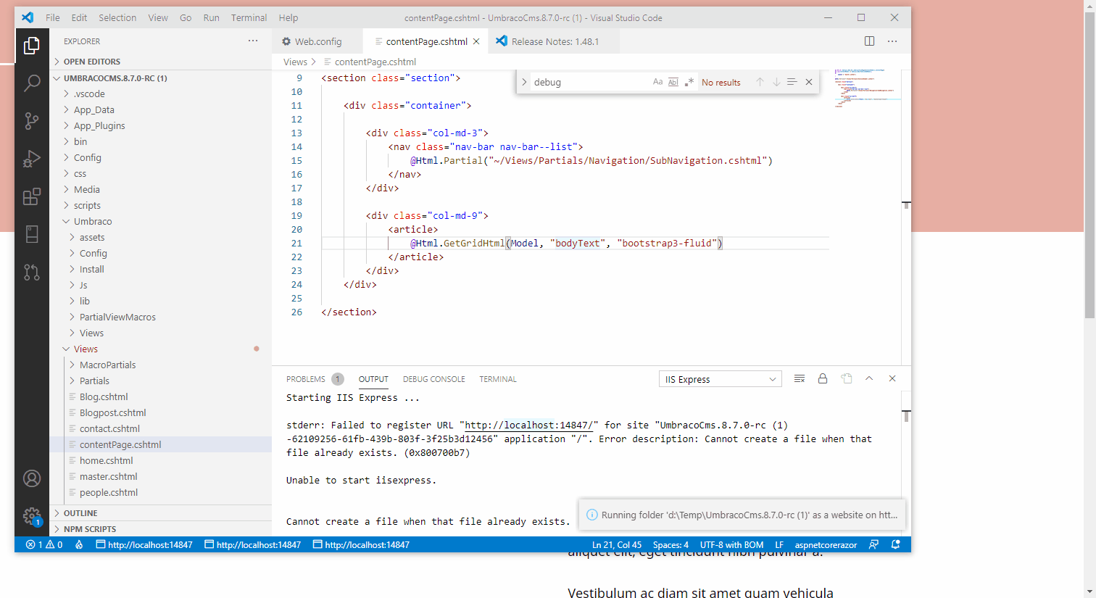Open the Search view in the activity bar

[32, 83]
